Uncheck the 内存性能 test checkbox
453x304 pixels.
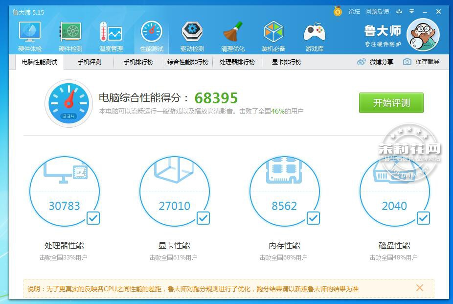click(x=313, y=218)
